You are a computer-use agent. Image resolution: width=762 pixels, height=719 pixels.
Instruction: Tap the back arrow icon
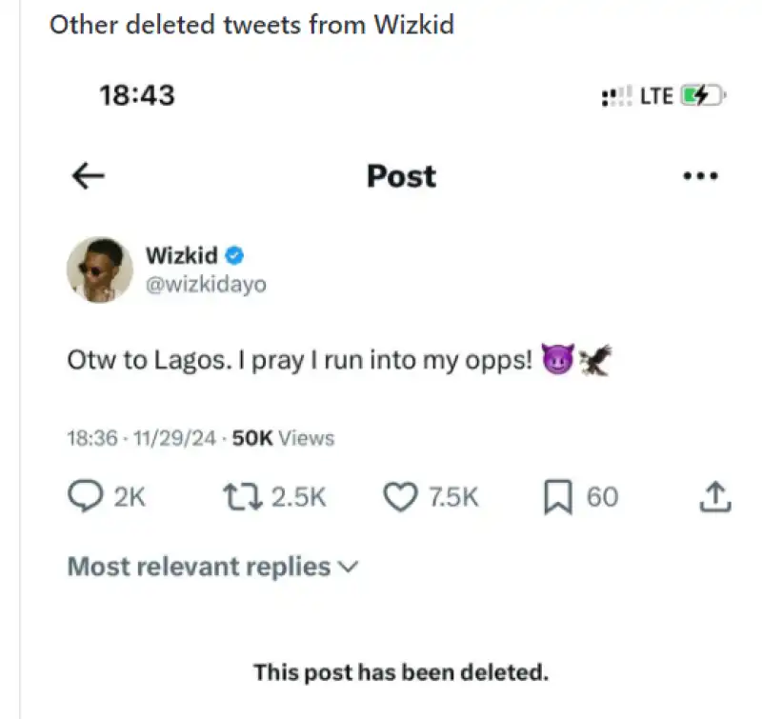coord(89,176)
